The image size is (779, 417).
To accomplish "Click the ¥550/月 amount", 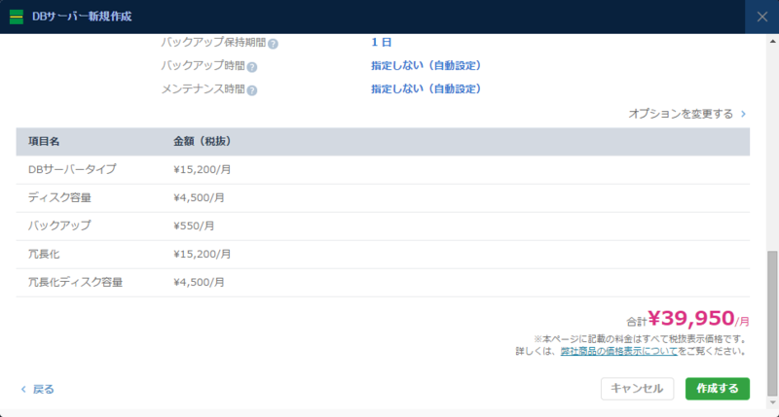I will [194, 226].
